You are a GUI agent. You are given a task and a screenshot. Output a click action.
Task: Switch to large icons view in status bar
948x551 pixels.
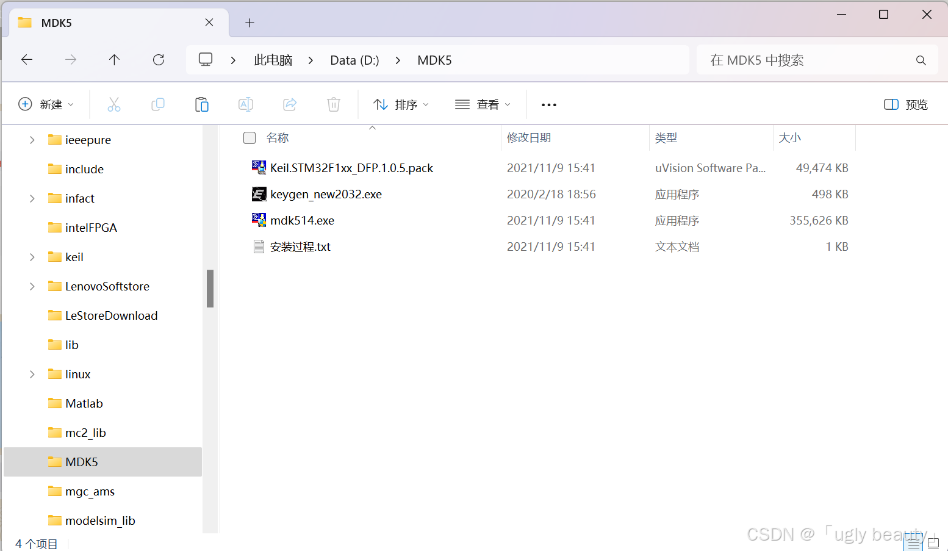pyautogui.click(x=933, y=544)
